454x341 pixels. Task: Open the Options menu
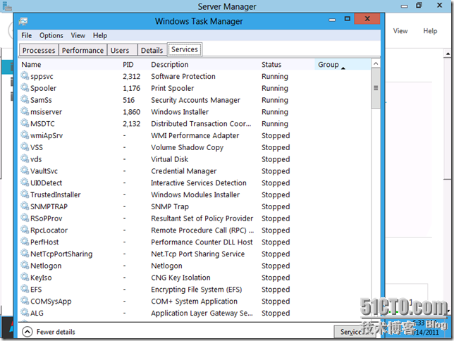click(x=51, y=36)
